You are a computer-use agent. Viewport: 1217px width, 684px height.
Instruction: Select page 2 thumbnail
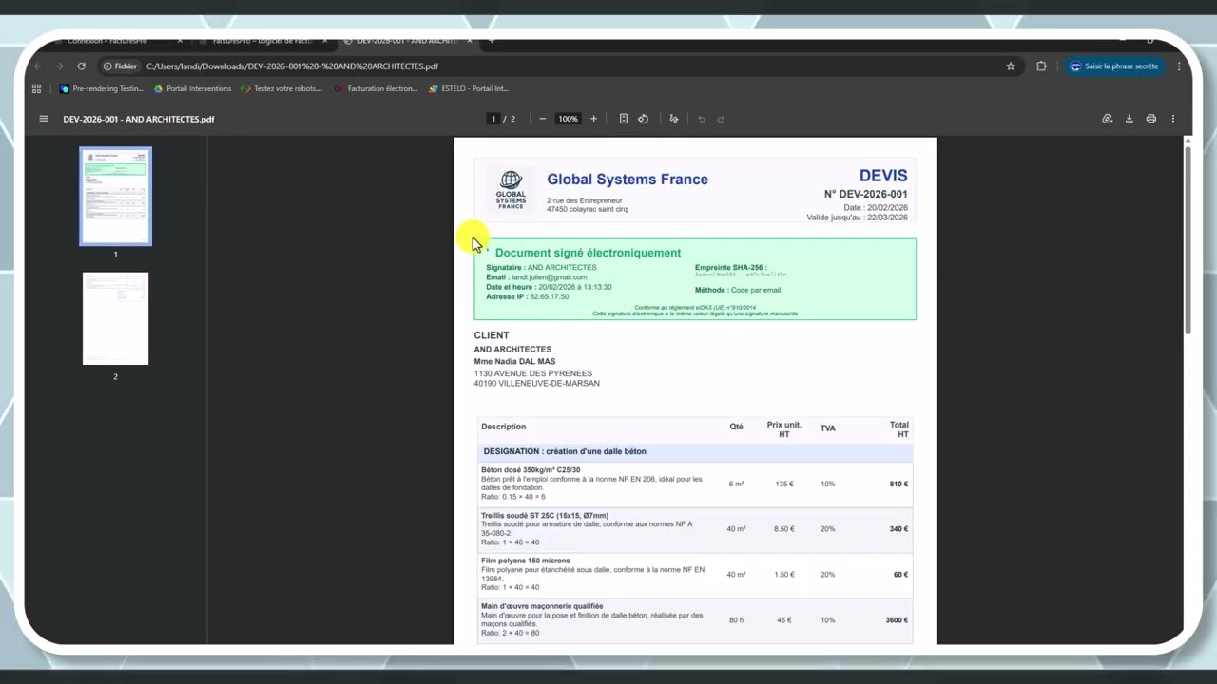(x=115, y=318)
